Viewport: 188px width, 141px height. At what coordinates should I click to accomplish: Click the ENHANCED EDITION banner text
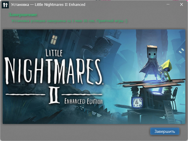point(84,101)
